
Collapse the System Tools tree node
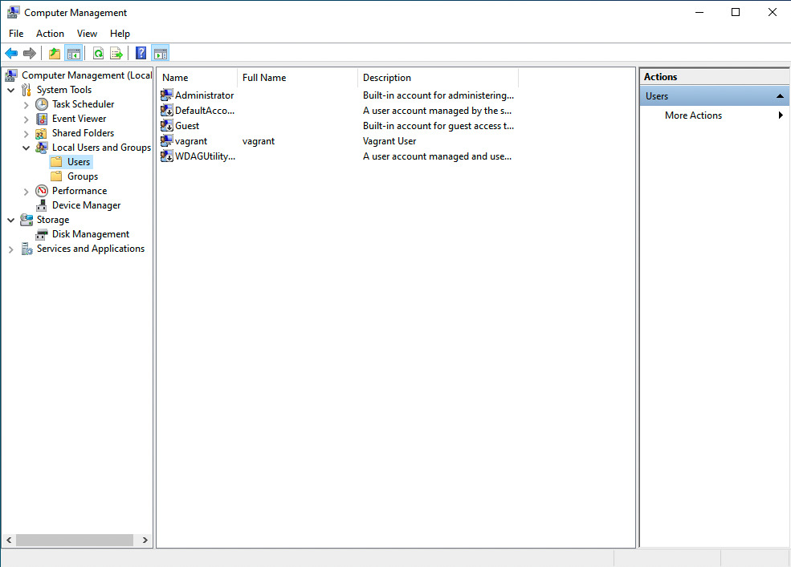[x=11, y=89]
